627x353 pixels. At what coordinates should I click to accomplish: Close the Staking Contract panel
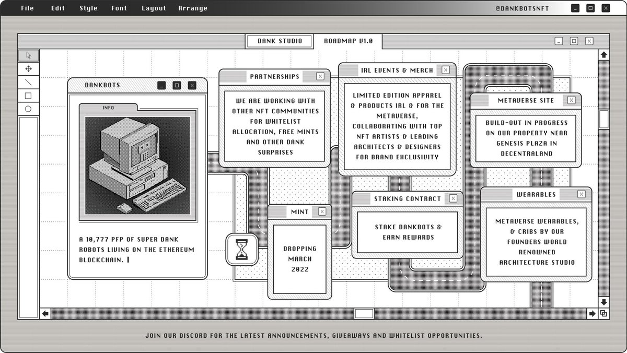(453, 198)
